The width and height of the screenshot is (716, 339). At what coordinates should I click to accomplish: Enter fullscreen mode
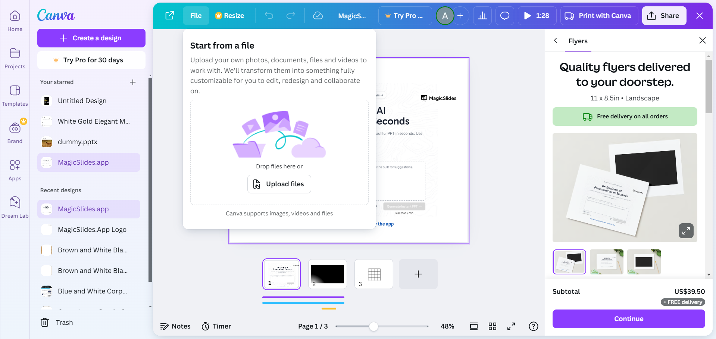point(511,326)
